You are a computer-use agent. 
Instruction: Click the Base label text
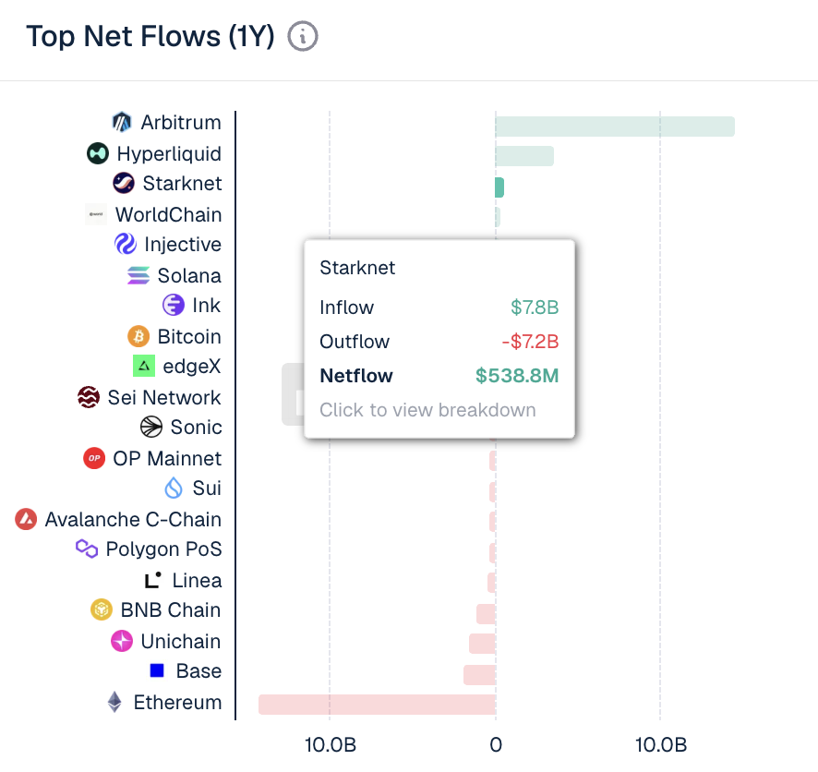click(x=198, y=671)
